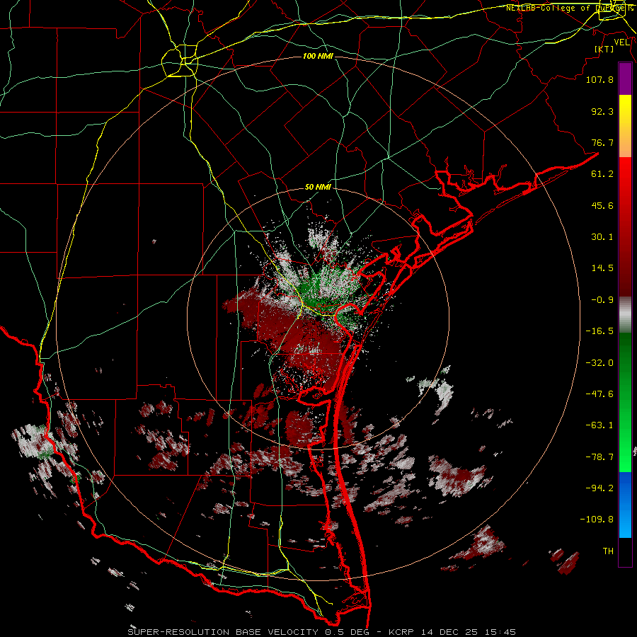Click the purple segment of the color bar

click(625, 79)
